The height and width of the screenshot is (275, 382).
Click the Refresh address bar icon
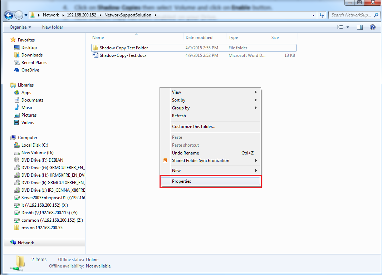(x=321, y=15)
